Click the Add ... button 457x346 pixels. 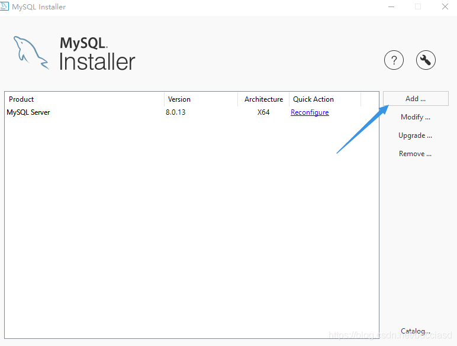(416, 98)
